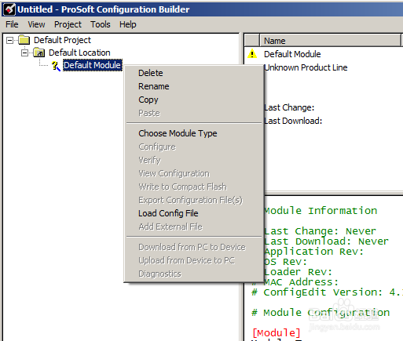Image resolution: width=403 pixels, height=341 pixels.
Task: Click the '# Module Configuration' line
Action: tap(321, 313)
